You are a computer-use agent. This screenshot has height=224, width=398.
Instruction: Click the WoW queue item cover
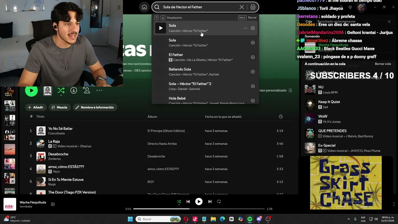click(310, 119)
